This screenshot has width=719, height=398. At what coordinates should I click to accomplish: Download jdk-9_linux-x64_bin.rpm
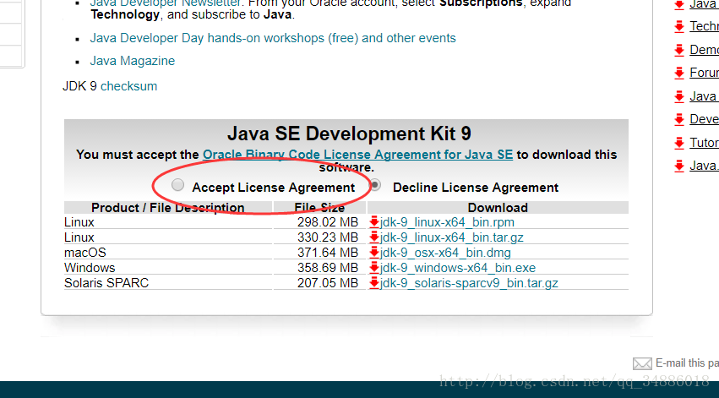coord(447,222)
